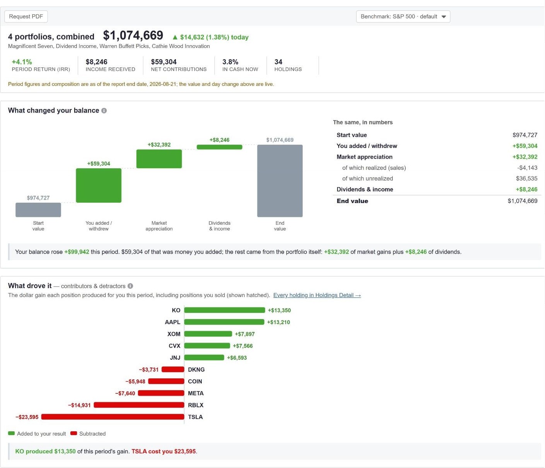
Task: Click the End value table row label
Action: coord(353,201)
